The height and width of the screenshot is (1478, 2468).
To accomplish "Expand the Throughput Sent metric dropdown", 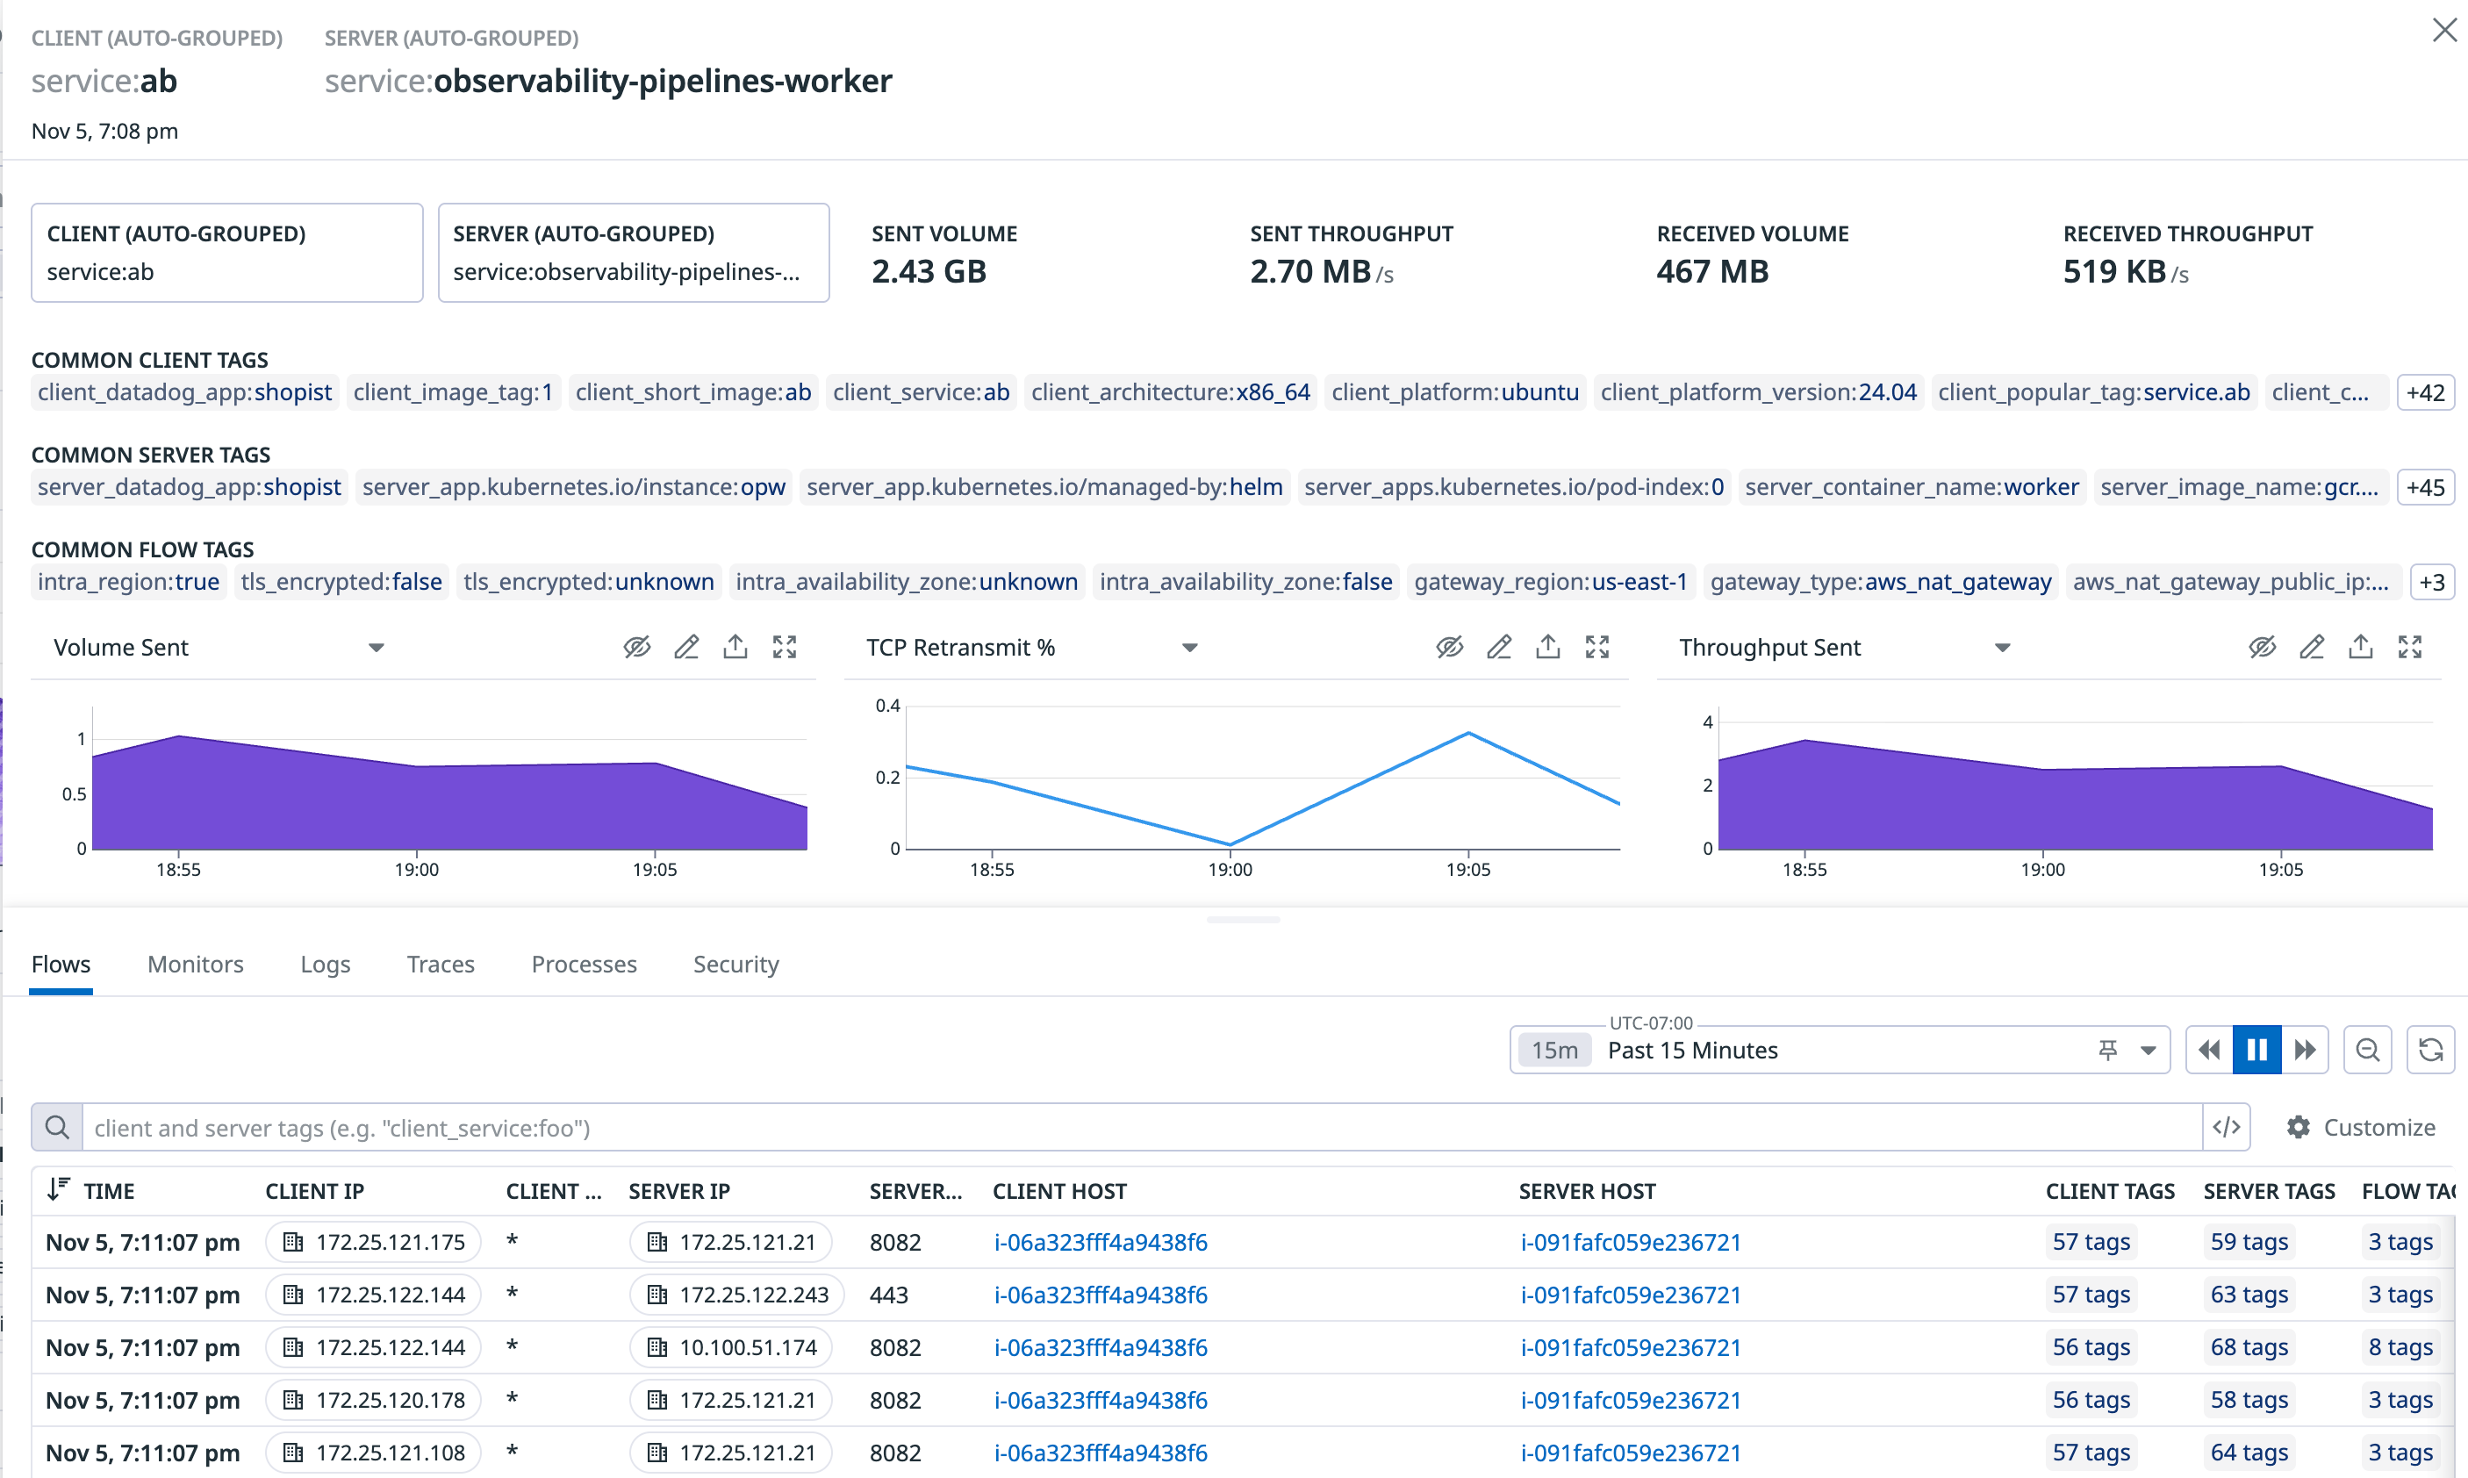I will (x=2003, y=646).
